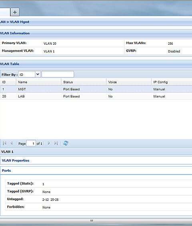Go to first page of VLAN table

pyautogui.click(x=4, y=143)
